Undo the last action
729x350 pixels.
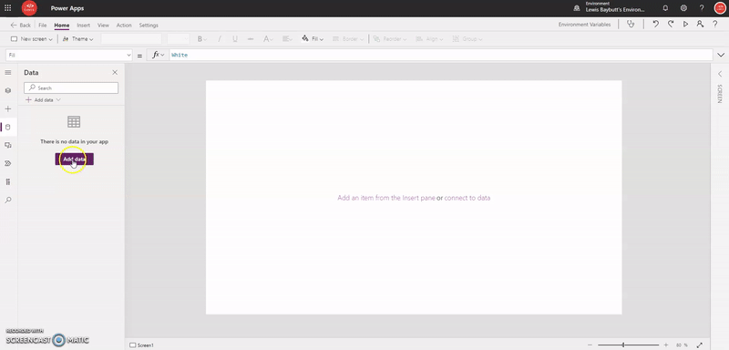coord(655,25)
